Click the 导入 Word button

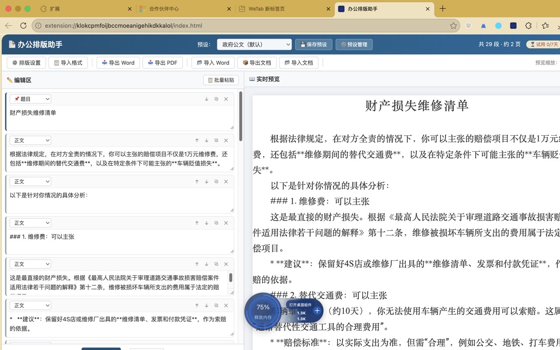coord(213,63)
